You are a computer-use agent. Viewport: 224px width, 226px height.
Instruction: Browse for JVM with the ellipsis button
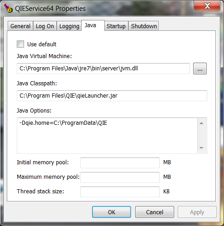tap(200, 69)
